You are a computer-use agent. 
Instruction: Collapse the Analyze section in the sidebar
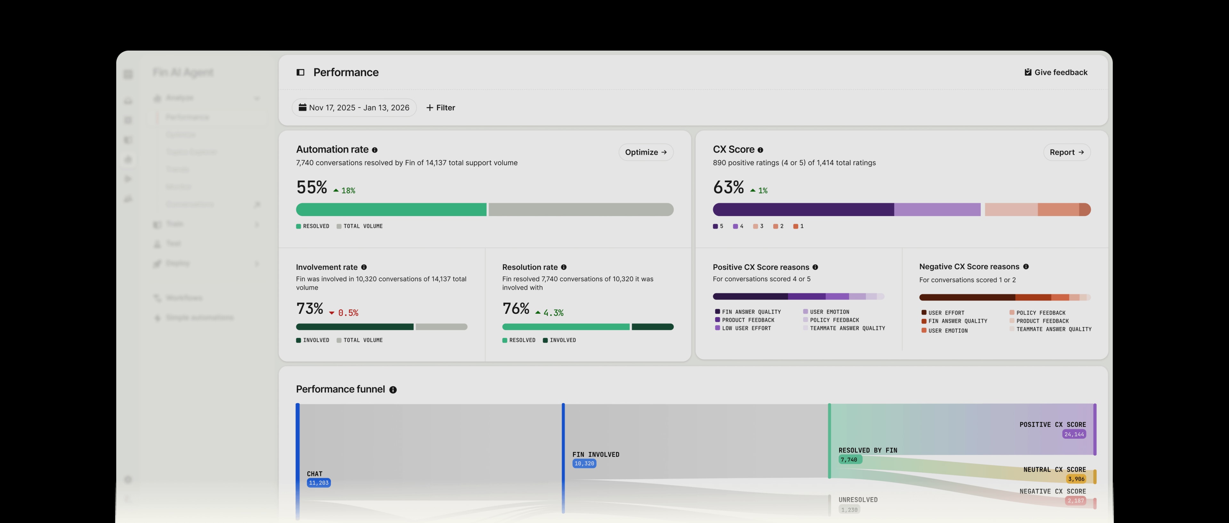tap(257, 98)
